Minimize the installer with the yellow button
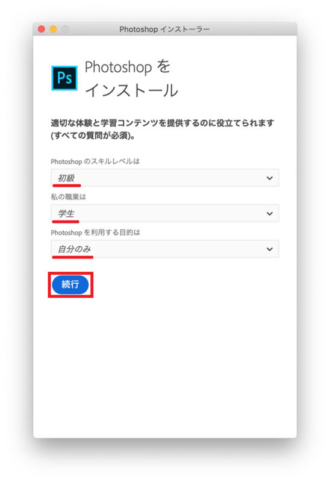 point(53,29)
